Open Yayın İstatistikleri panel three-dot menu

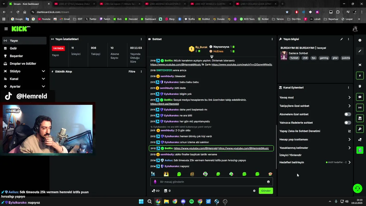click(x=141, y=39)
